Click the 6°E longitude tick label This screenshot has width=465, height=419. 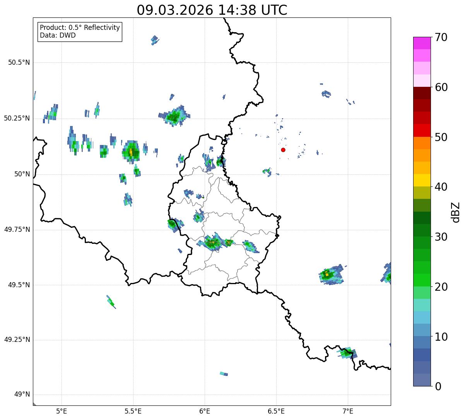(205, 411)
